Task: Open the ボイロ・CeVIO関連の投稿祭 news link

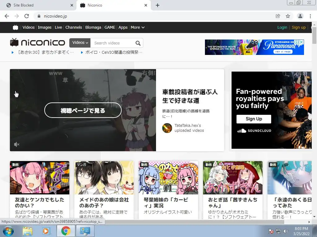Action: pyautogui.click(x=114, y=52)
